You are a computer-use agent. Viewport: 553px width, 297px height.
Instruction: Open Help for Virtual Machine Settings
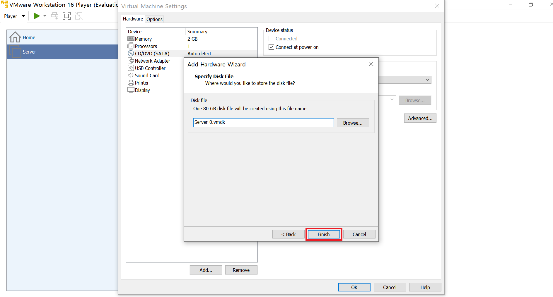425,287
